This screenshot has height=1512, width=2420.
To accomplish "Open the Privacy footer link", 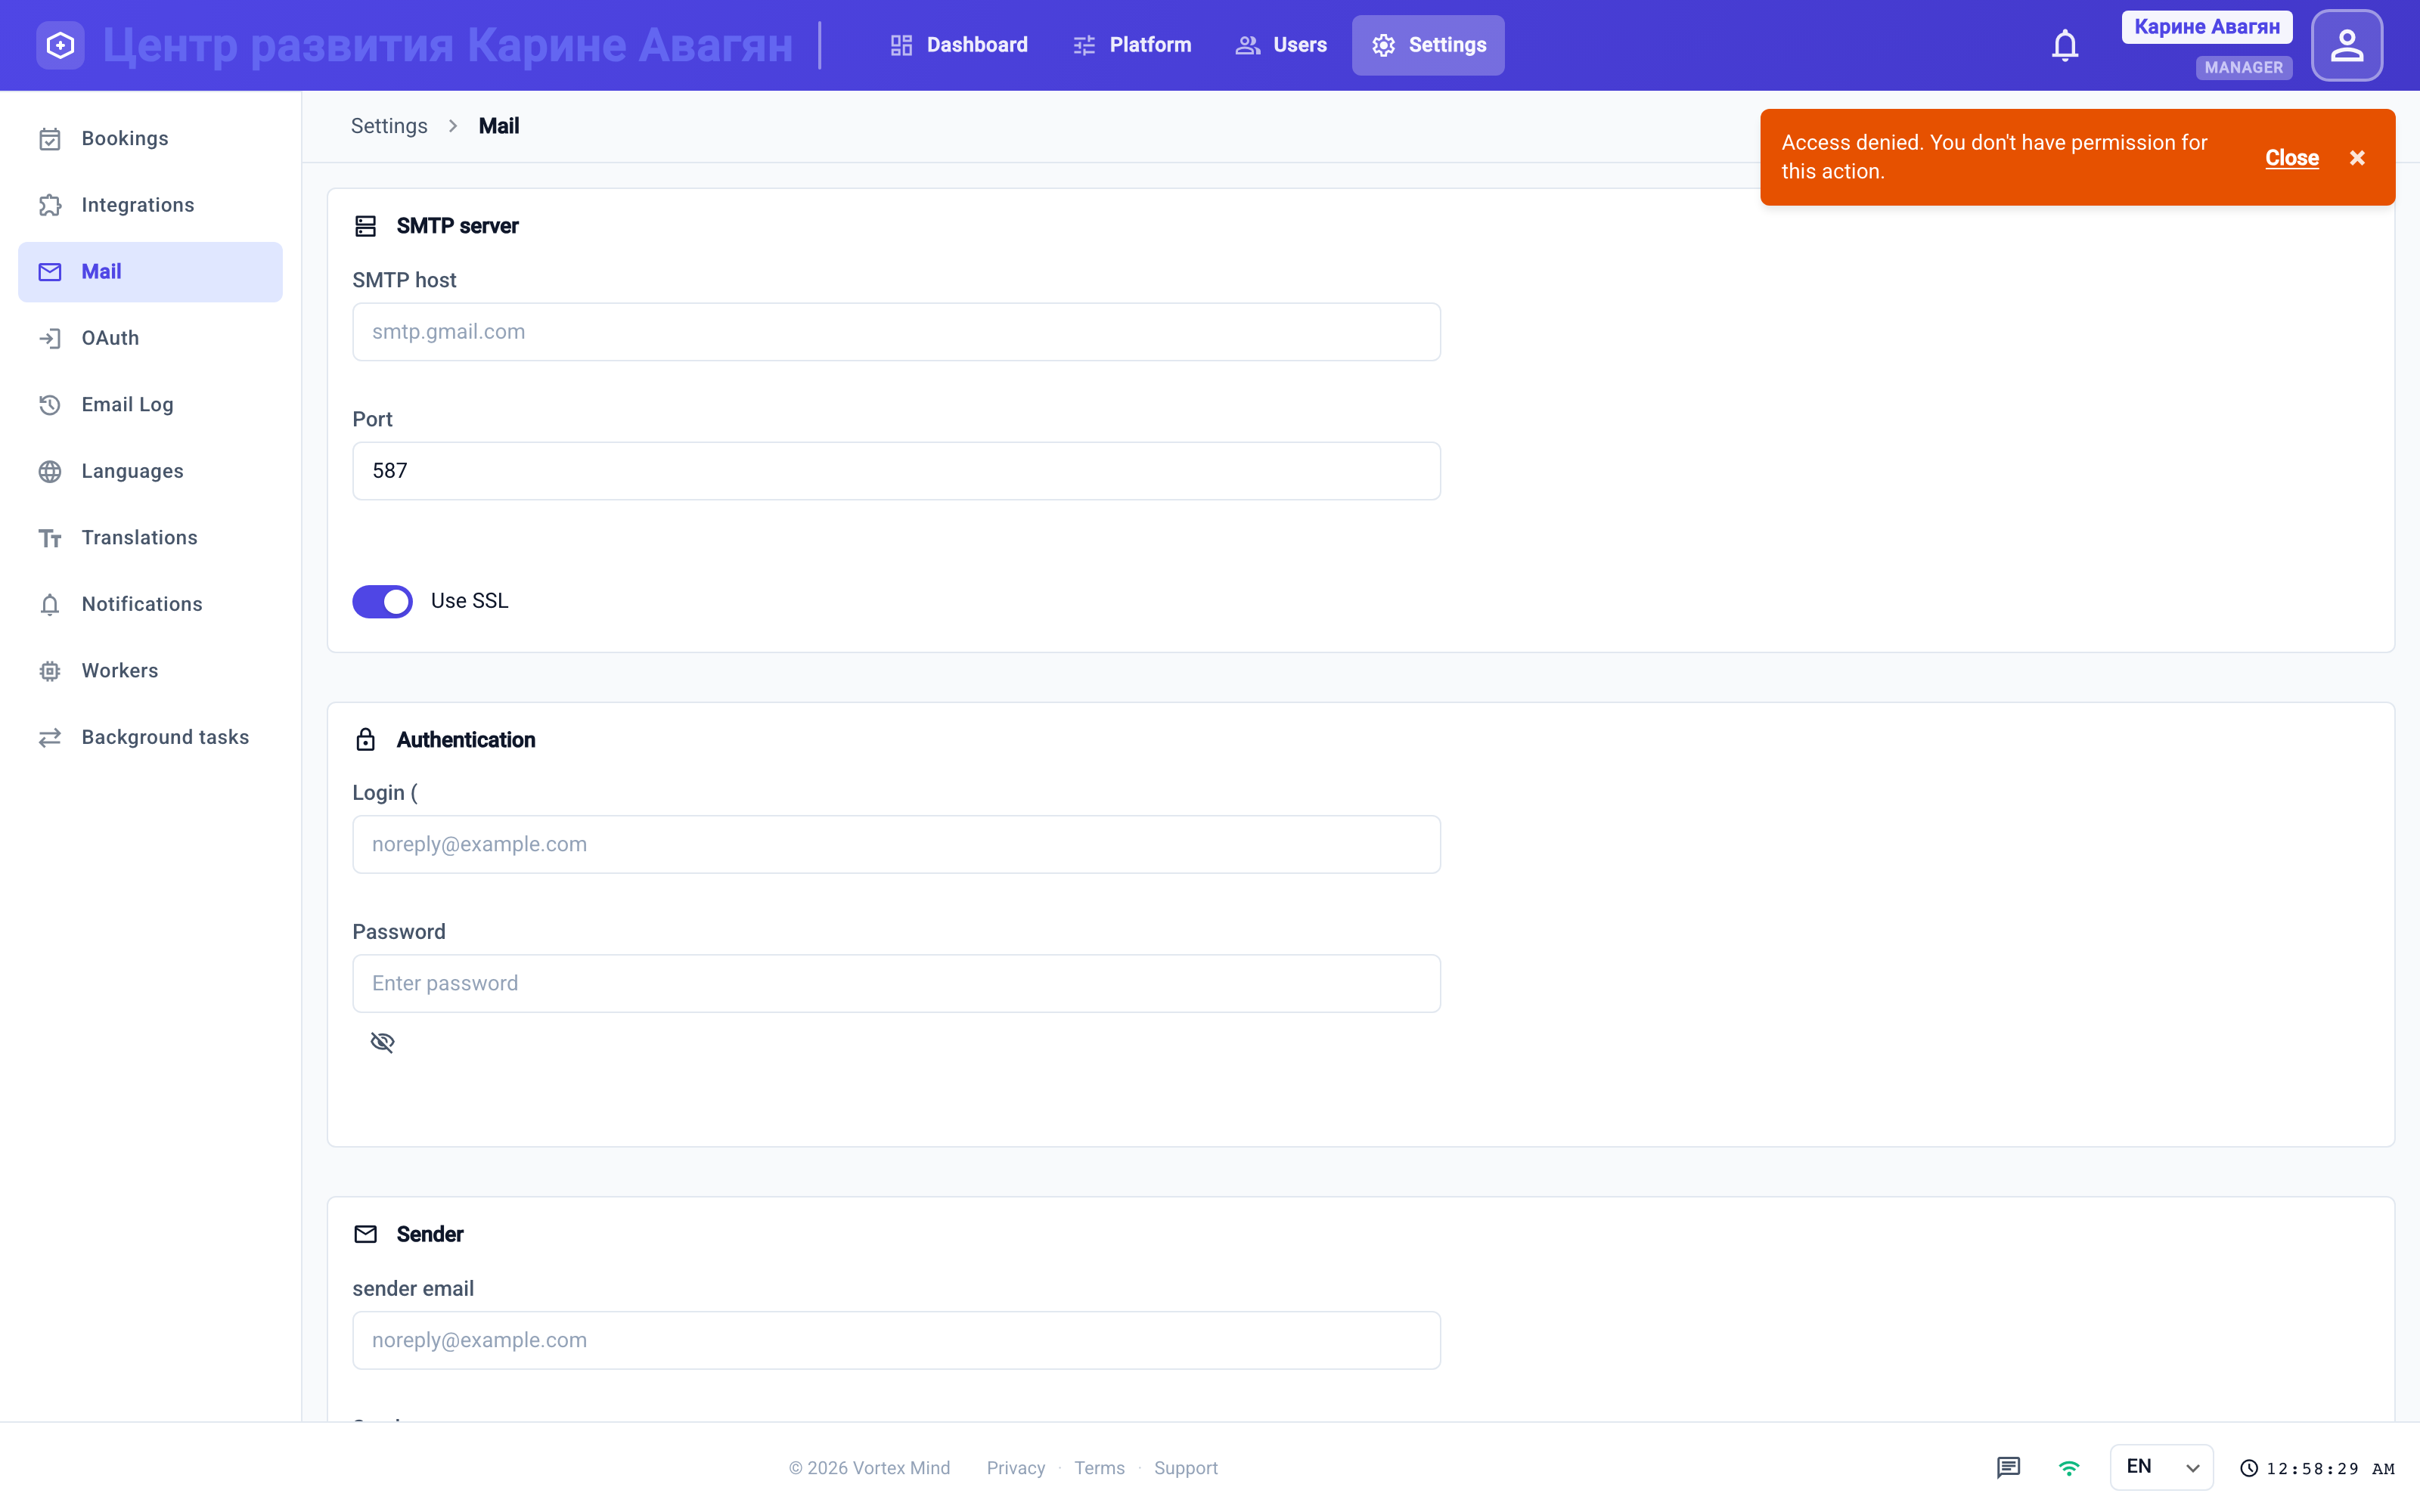I will (1015, 1468).
